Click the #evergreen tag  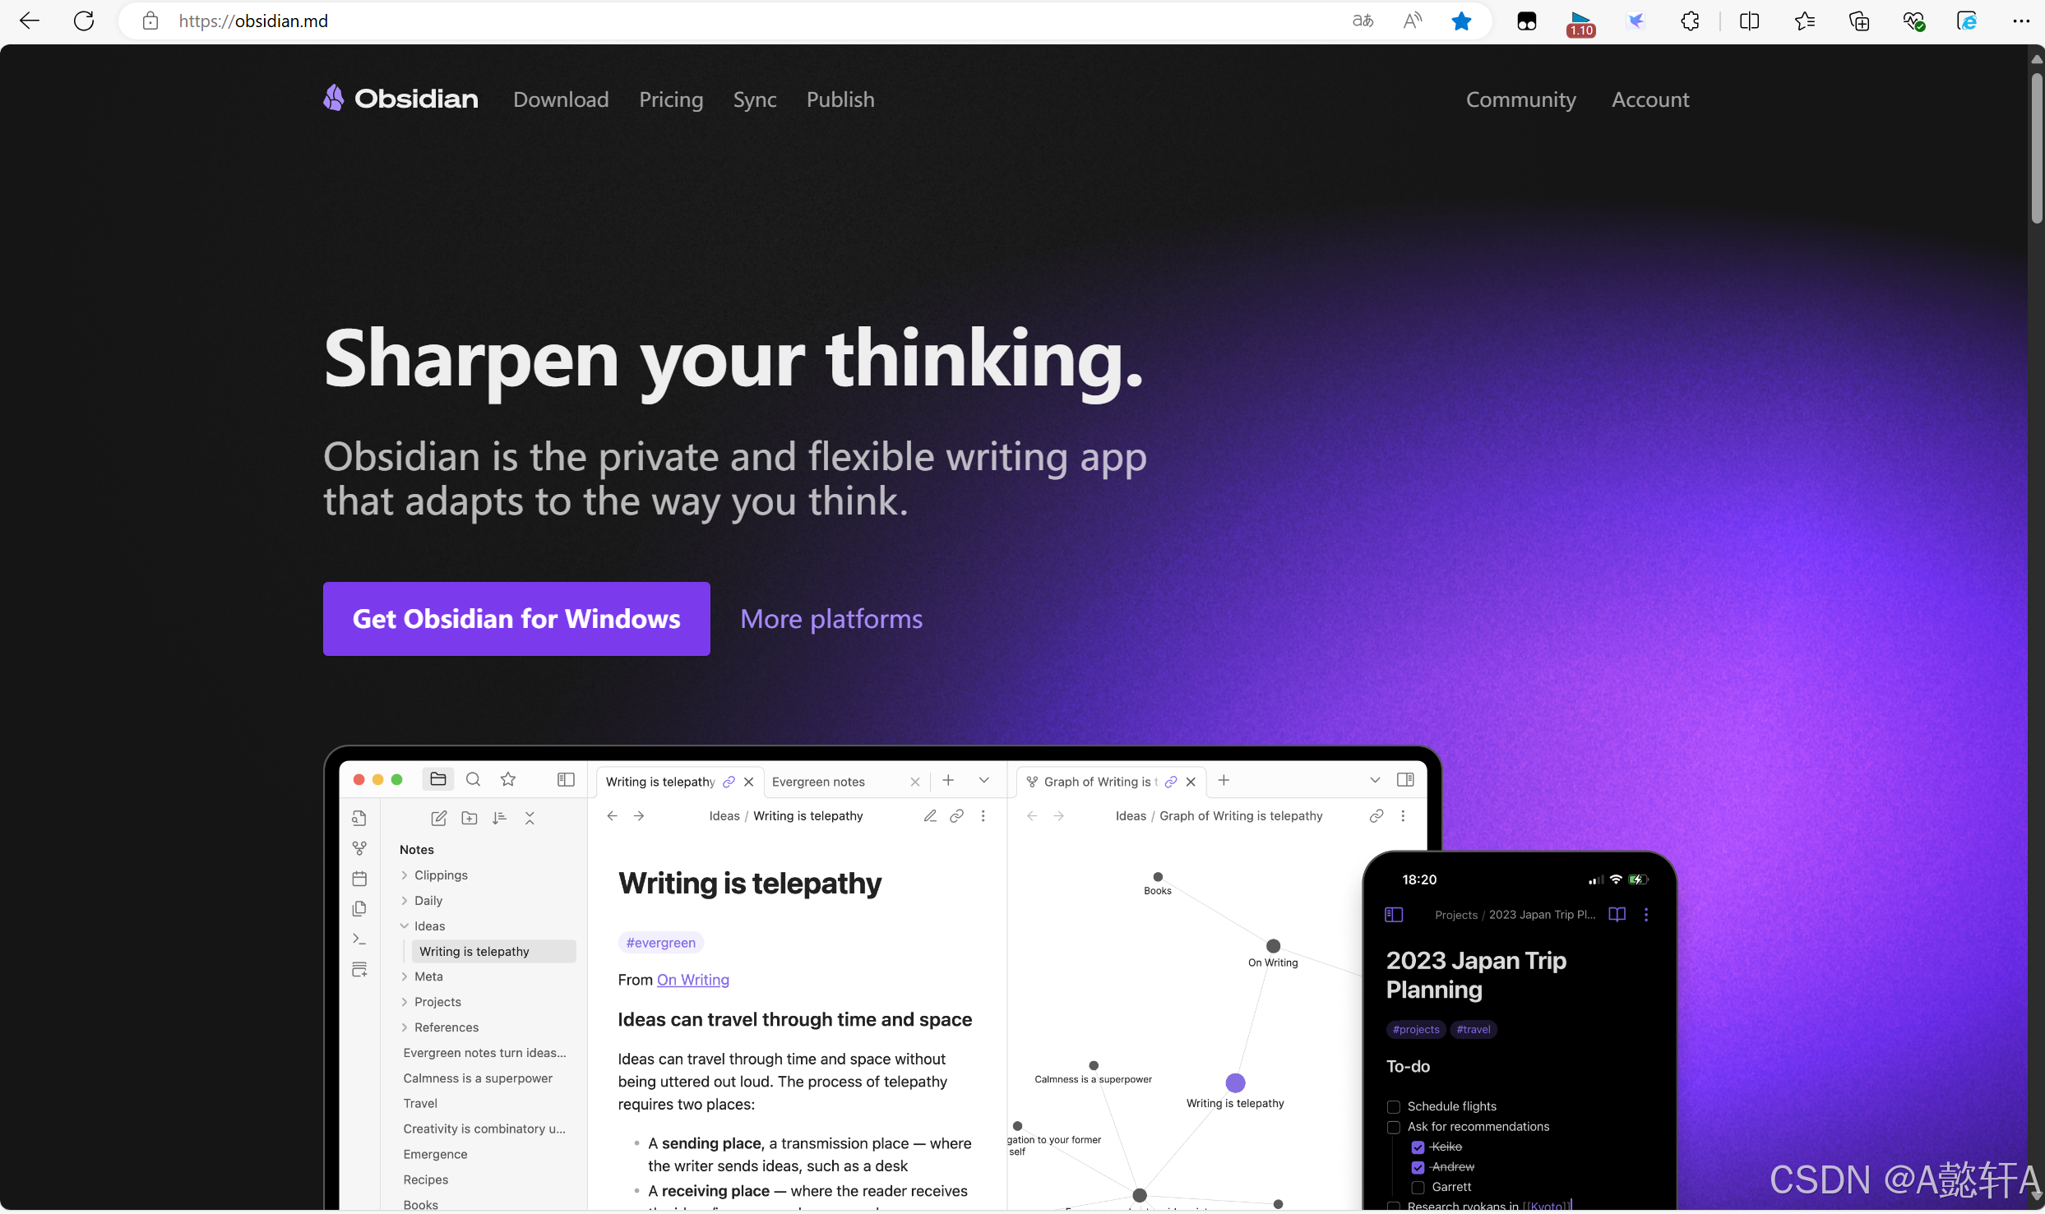point(661,943)
